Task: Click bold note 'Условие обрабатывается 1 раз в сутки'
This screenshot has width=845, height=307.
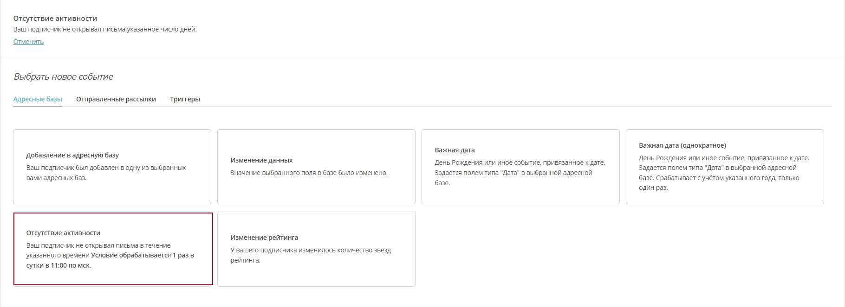Action: (x=110, y=260)
